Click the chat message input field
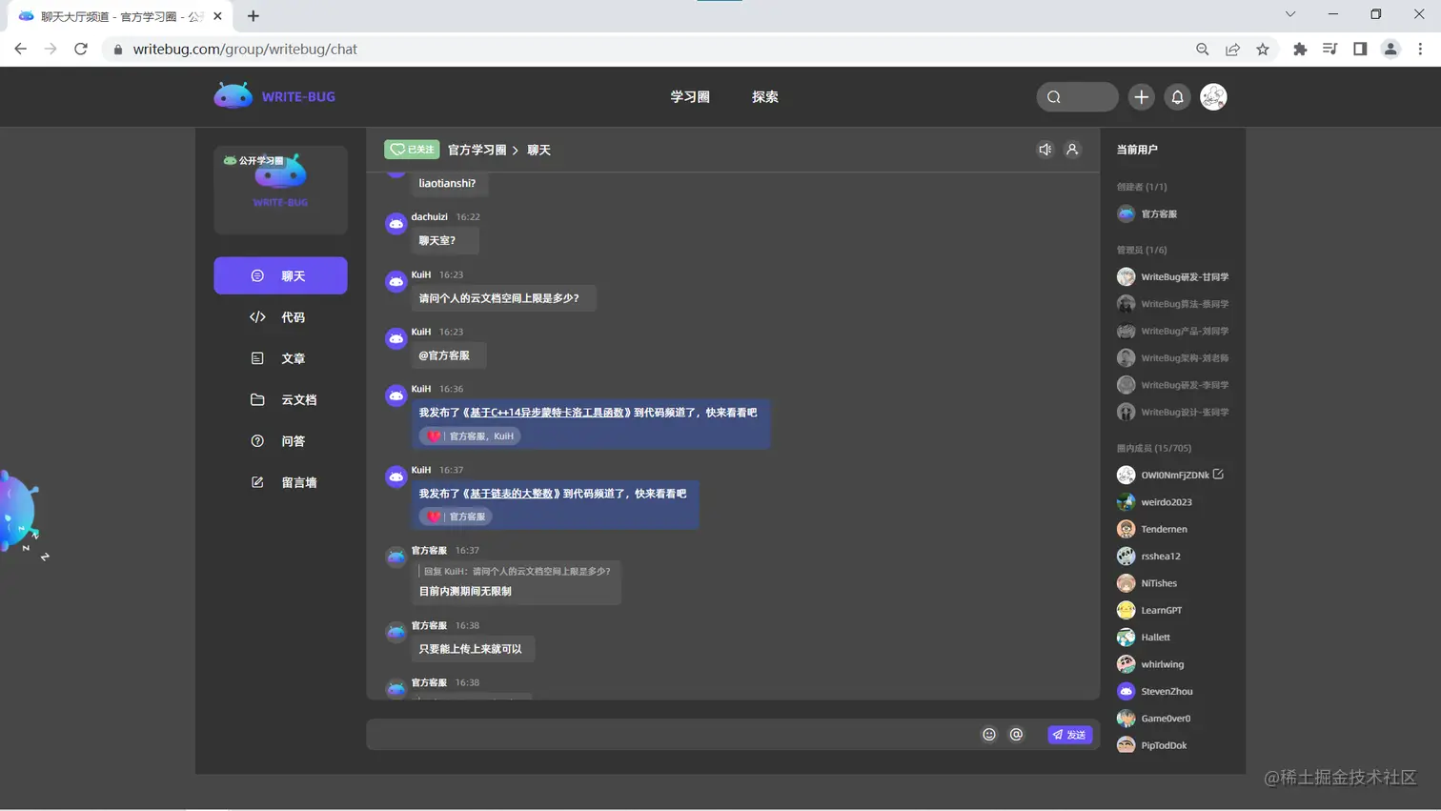 [x=667, y=734]
